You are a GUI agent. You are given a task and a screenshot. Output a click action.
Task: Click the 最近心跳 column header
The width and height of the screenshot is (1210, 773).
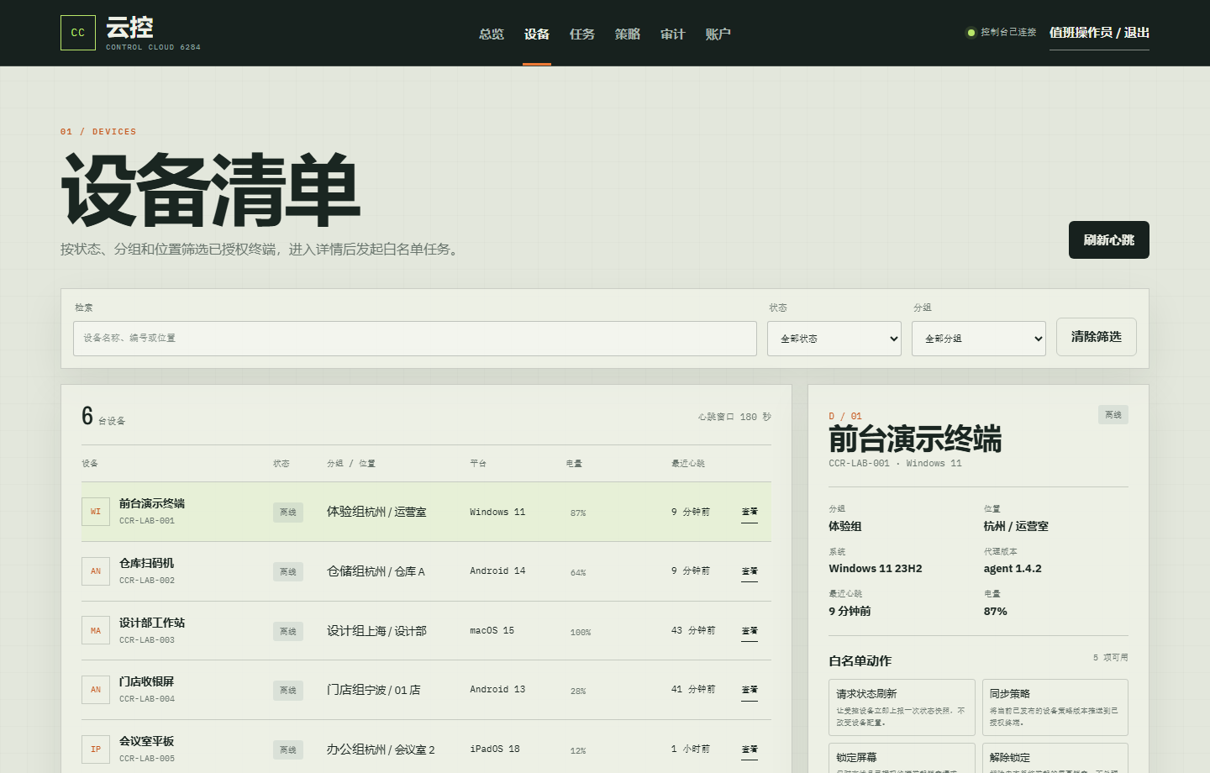[688, 464]
